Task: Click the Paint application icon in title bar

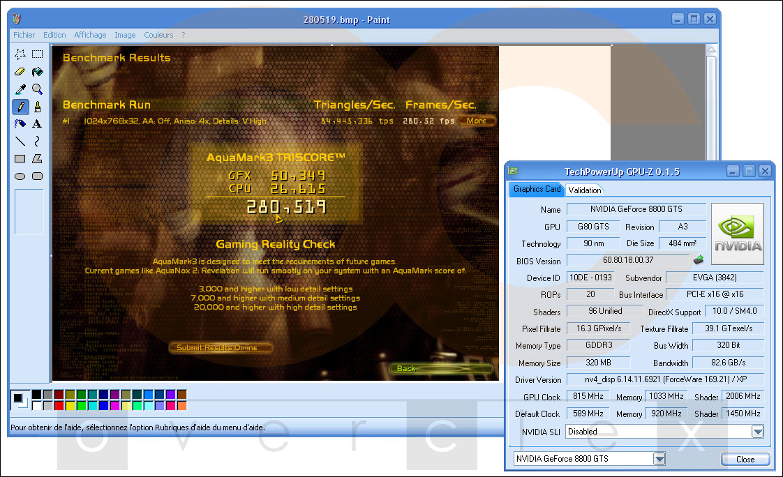Action: coord(17,19)
